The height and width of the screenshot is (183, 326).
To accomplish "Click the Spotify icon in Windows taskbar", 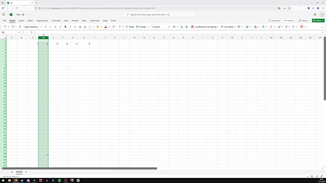I will click(59, 180).
